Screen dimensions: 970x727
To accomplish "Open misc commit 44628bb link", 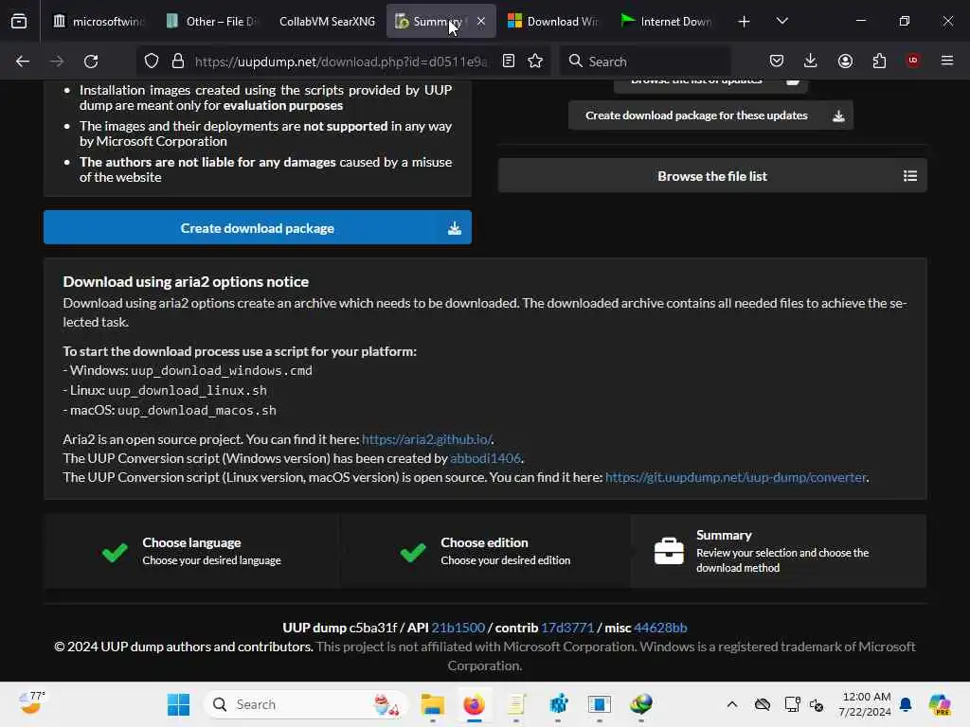I will coord(660,628).
